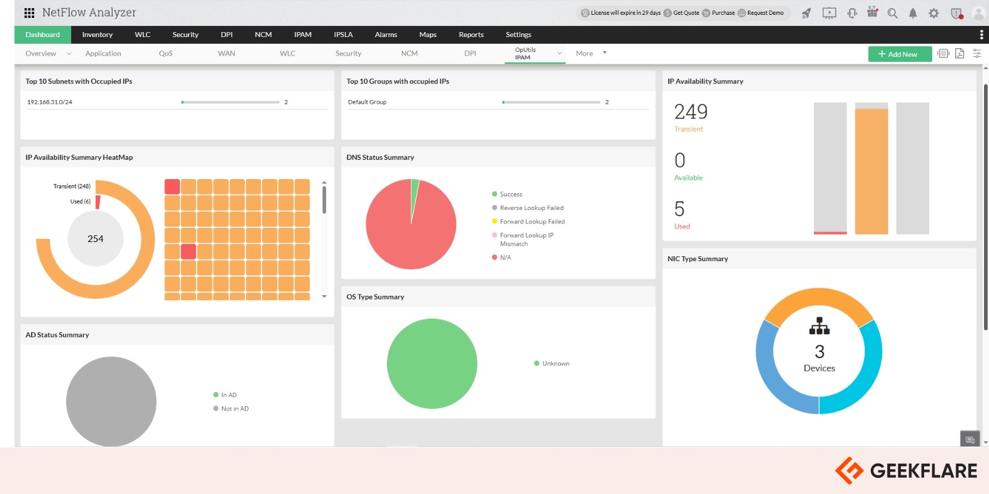The height and width of the screenshot is (494, 989).
Task: Click the rocket quick-start icon
Action: pos(806,13)
